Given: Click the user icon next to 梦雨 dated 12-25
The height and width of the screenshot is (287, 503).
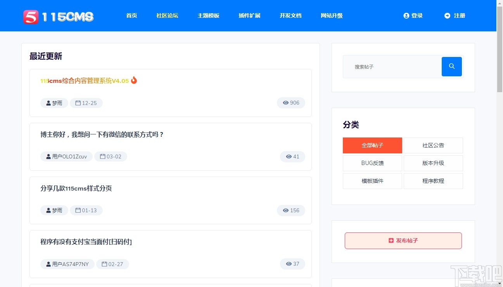Looking at the screenshot, I should pyautogui.click(x=48, y=103).
